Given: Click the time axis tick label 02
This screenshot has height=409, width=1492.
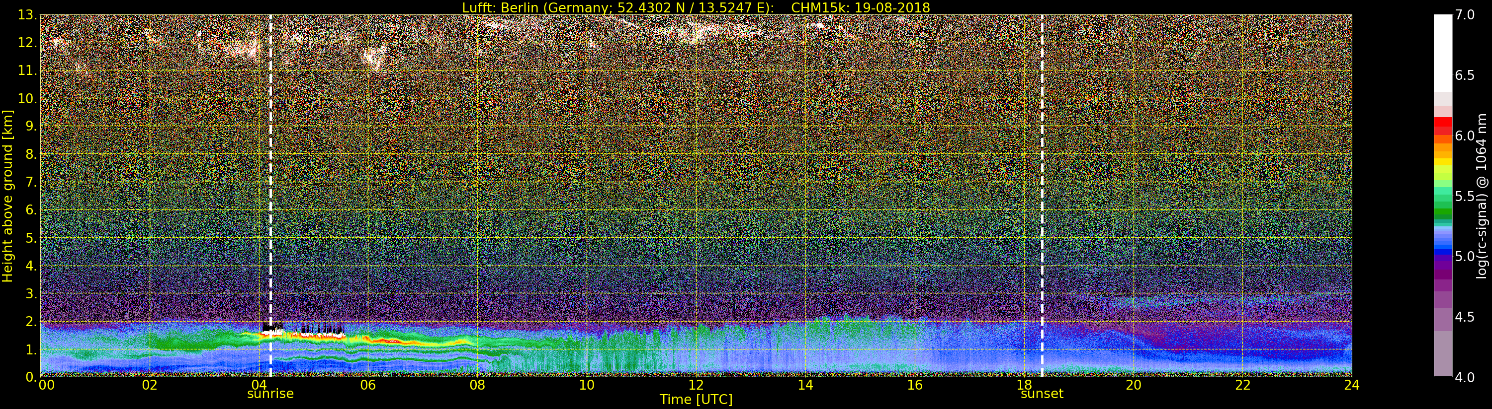Looking at the screenshot, I should (150, 385).
